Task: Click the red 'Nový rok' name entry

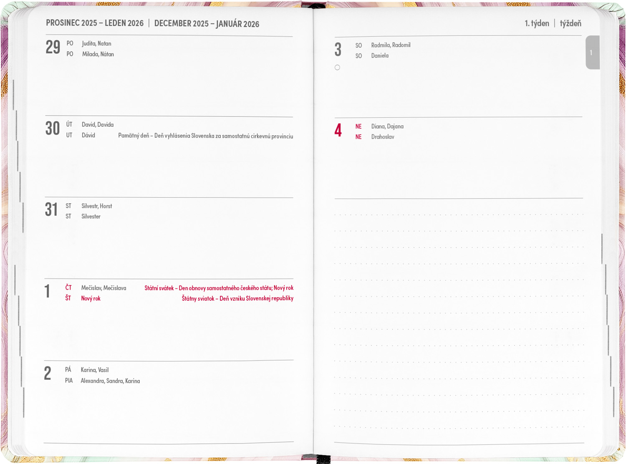Action: pos(91,298)
